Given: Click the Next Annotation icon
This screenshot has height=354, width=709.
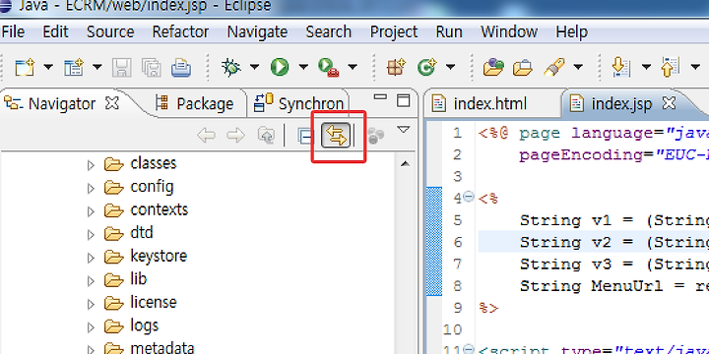Looking at the screenshot, I should coord(621,67).
